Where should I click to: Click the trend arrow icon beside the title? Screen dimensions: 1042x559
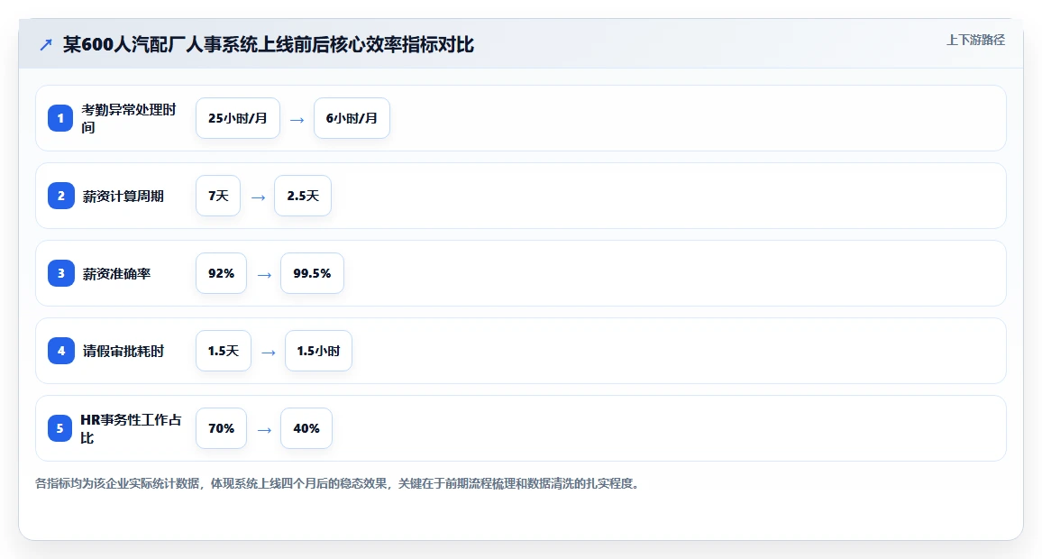tap(46, 45)
